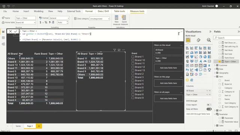Click the measure Name input field
Viewport: 240px width, 135px height.
point(25,18)
